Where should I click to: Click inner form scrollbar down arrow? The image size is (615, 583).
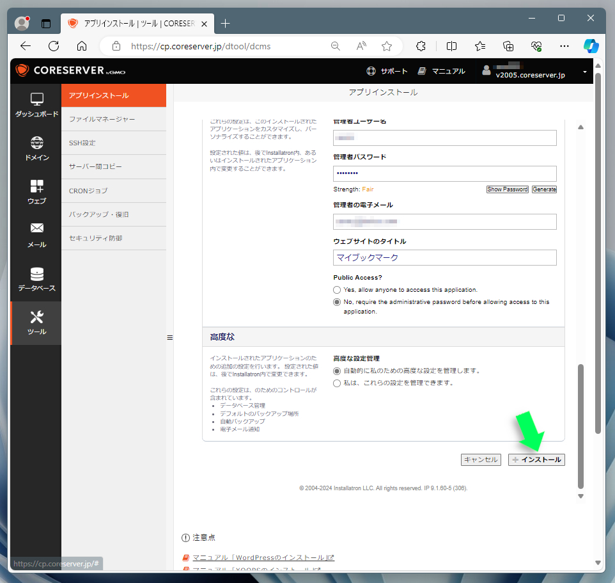click(581, 496)
